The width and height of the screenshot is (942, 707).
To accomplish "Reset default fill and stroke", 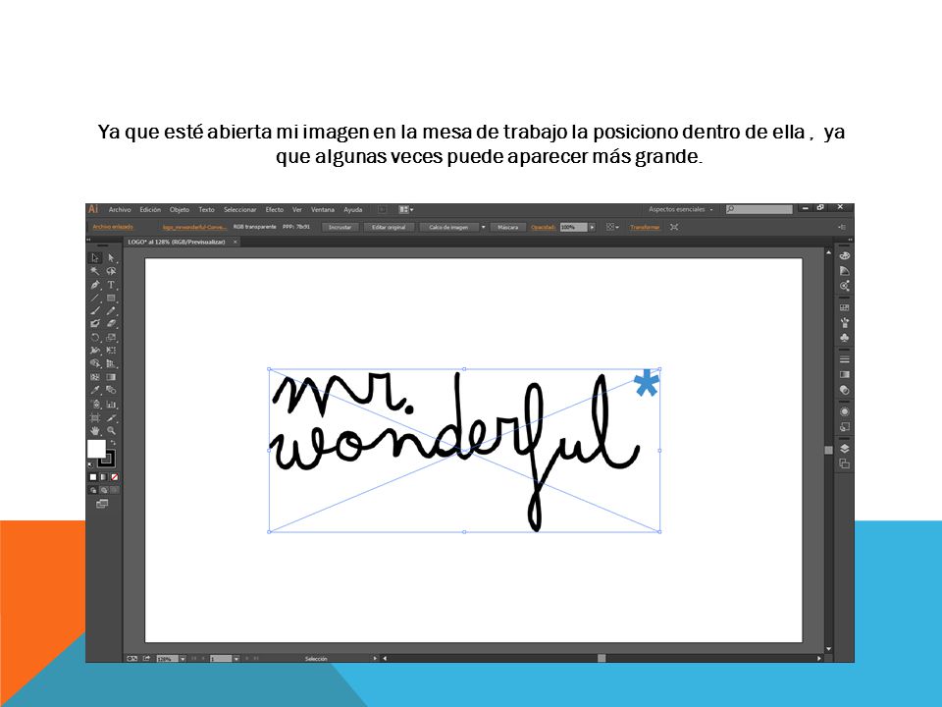I will (90, 464).
